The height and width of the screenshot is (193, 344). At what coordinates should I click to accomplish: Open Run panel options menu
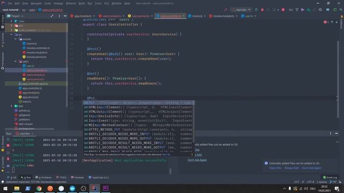click(x=331, y=133)
